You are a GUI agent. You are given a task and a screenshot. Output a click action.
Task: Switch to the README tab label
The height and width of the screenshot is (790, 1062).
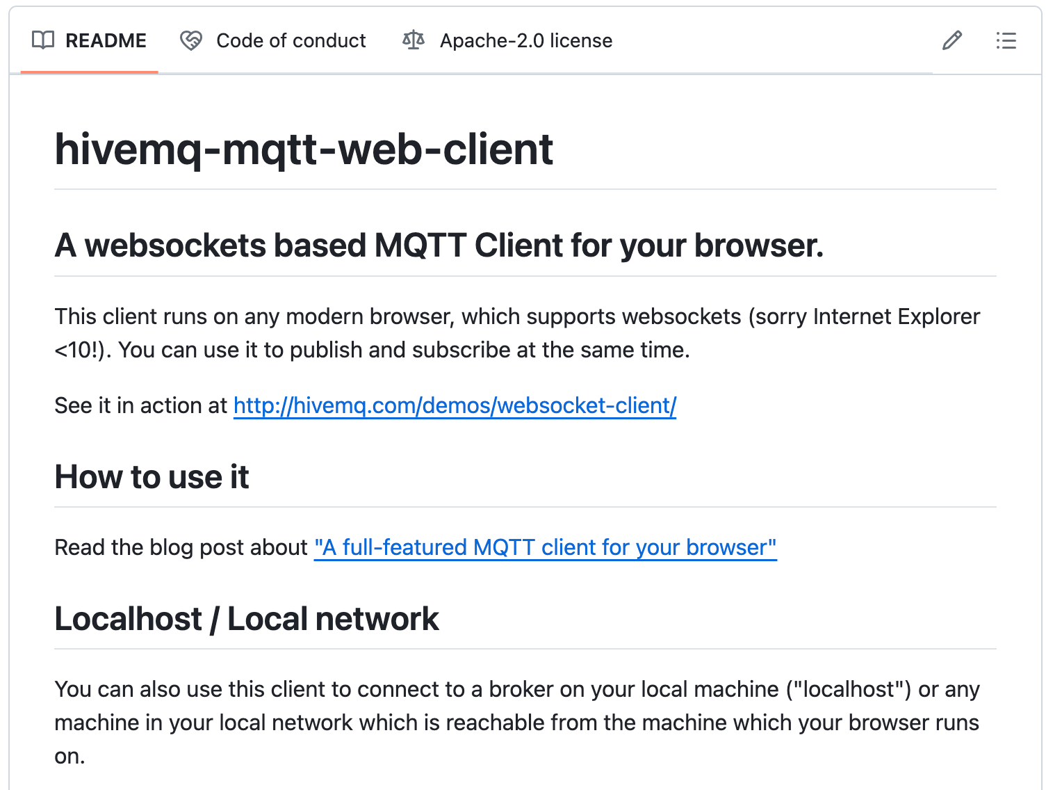click(x=106, y=41)
